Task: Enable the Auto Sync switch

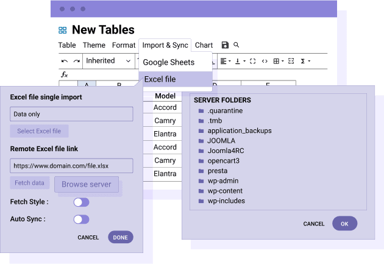Action: [x=81, y=219]
